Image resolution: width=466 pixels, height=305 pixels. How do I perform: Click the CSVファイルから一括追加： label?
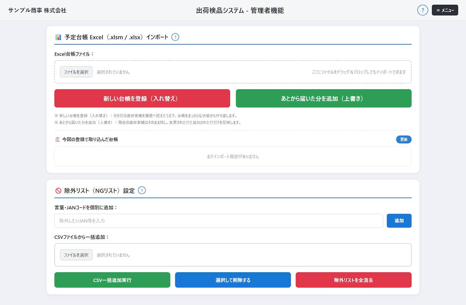click(x=82, y=237)
